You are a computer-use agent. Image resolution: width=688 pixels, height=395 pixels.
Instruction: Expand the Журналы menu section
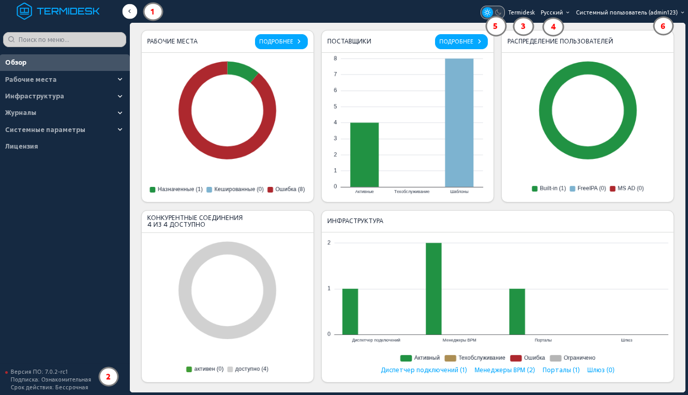point(65,112)
